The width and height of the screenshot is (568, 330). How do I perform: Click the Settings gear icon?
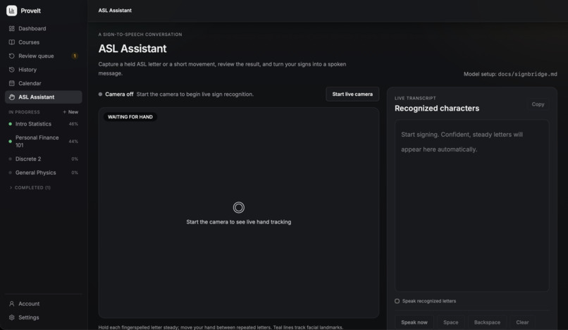click(x=11, y=317)
